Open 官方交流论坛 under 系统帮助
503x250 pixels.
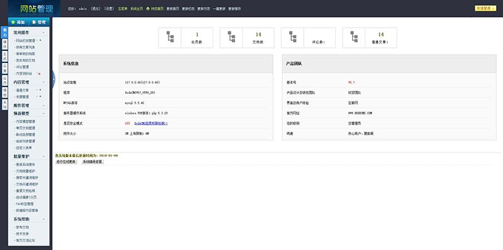point(26,241)
